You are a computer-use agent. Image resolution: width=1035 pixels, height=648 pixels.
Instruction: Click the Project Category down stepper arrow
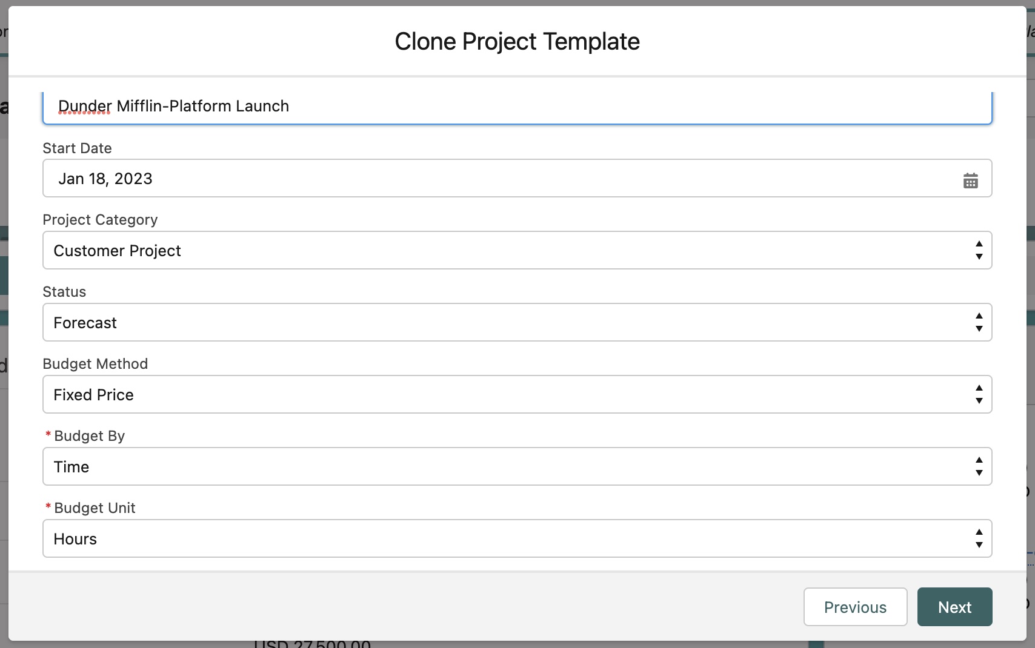point(979,256)
